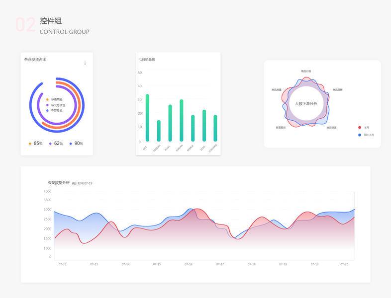Click the 07-14 date on the area chart axis
This screenshot has height=298, width=391.
tap(126, 264)
